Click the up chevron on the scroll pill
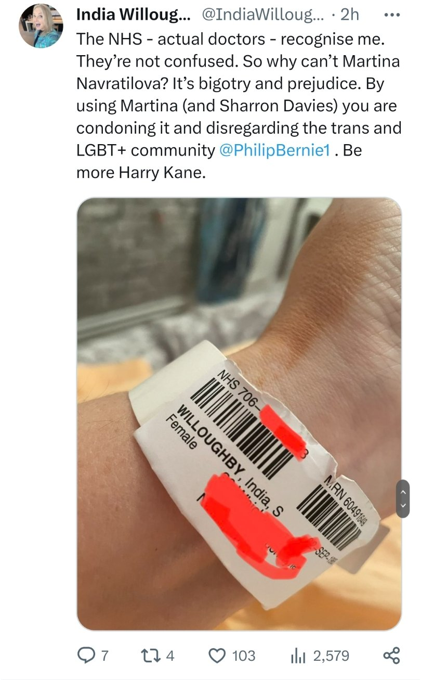The height and width of the screenshot is (680, 421). tap(403, 490)
